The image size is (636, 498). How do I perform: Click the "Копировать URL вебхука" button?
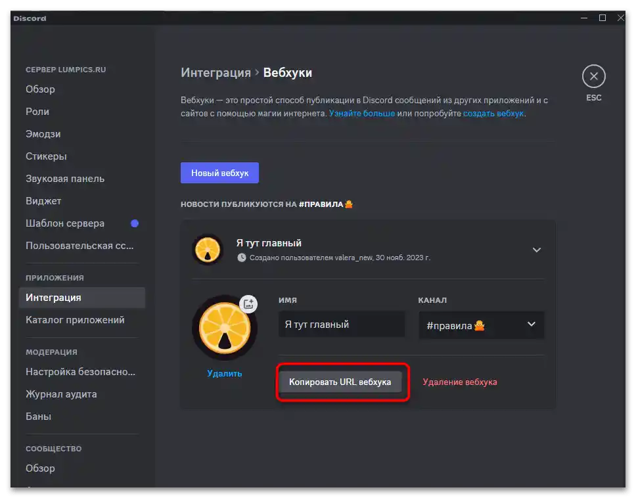[x=340, y=382]
